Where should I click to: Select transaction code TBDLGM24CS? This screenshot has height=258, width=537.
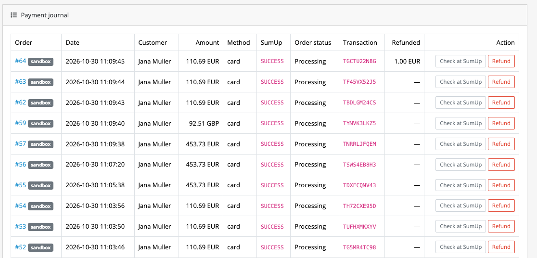pos(359,103)
